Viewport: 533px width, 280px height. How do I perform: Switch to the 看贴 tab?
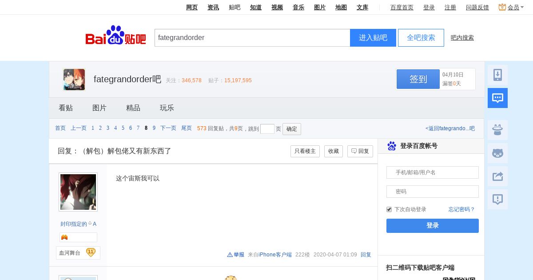[66, 108]
